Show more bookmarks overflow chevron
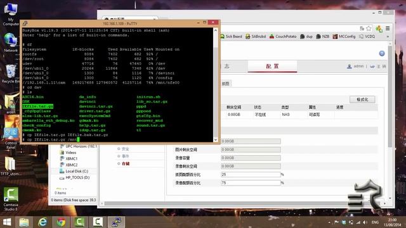 coord(388,37)
